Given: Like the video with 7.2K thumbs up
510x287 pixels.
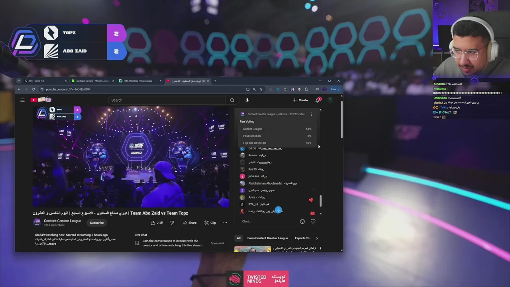Looking at the screenshot, I should point(157,223).
